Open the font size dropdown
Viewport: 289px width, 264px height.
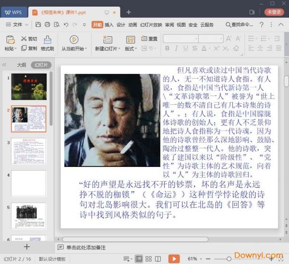click(x=221, y=39)
